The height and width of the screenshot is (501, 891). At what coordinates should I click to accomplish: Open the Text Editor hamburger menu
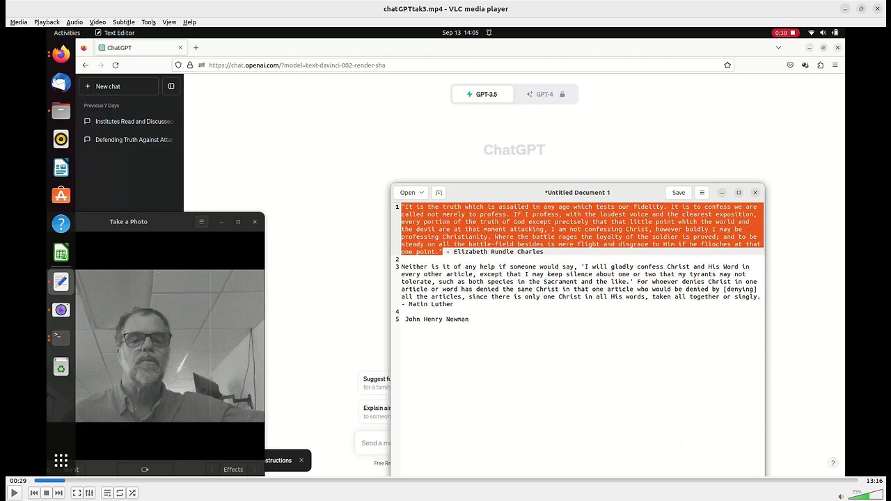pos(702,193)
